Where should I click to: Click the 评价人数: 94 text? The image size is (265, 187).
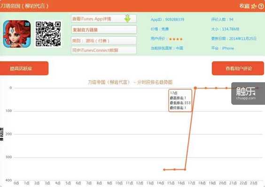pyautogui.click(x=222, y=20)
